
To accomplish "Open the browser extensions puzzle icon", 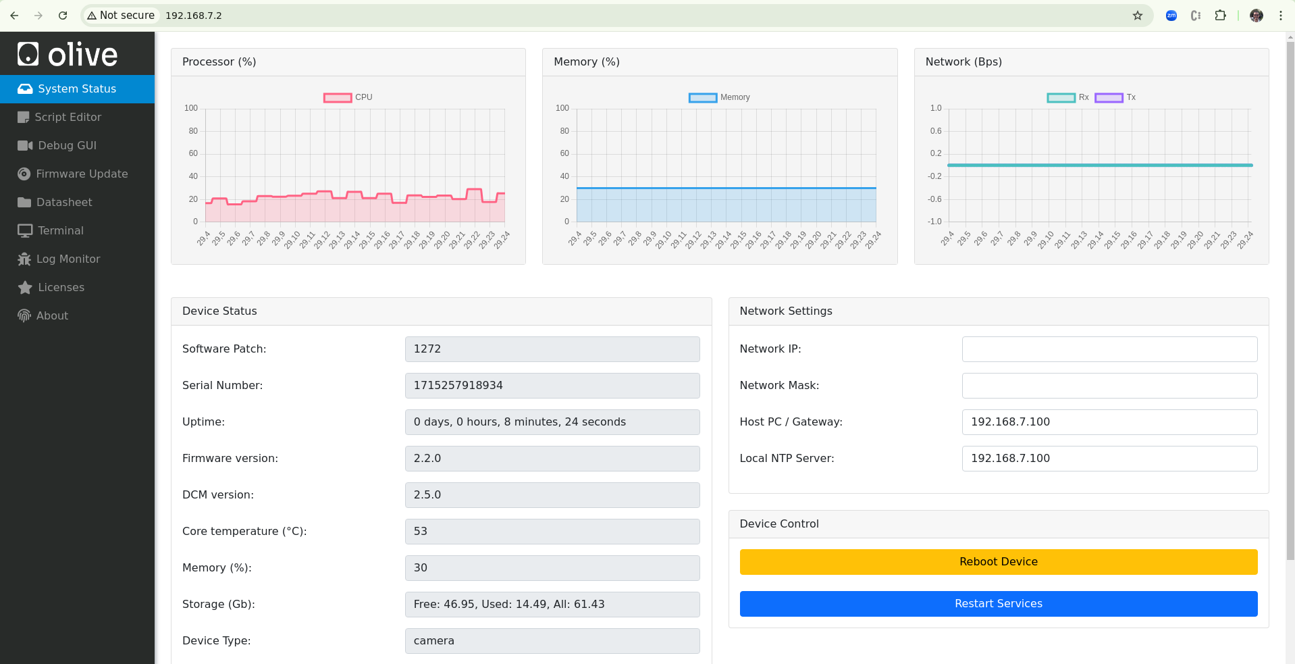I will (1220, 16).
